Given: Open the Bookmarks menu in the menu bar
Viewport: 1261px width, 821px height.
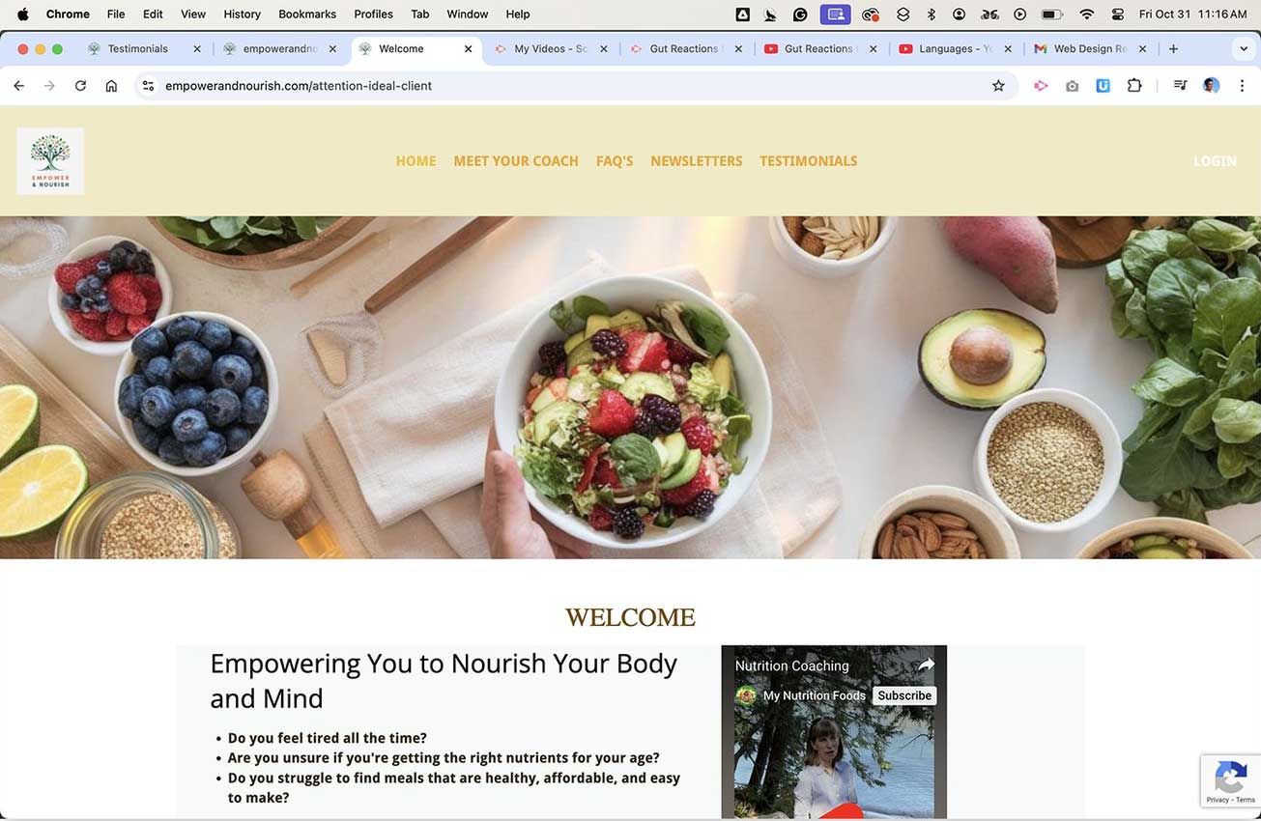Looking at the screenshot, I should click(307, 14).
